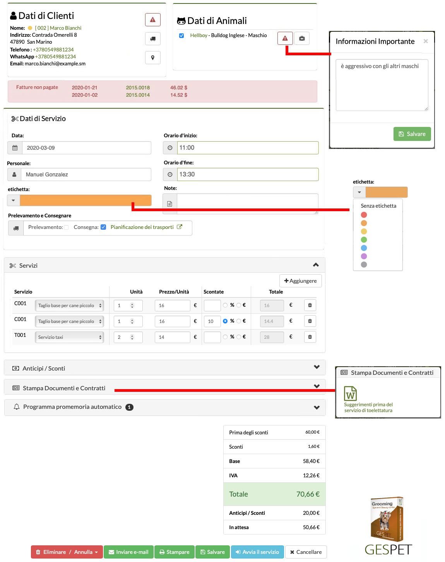Open Hellboy's medical kit icon
The width and height of the screenshot is (445, 562).
pyautogui.click(x=302, y=38)
